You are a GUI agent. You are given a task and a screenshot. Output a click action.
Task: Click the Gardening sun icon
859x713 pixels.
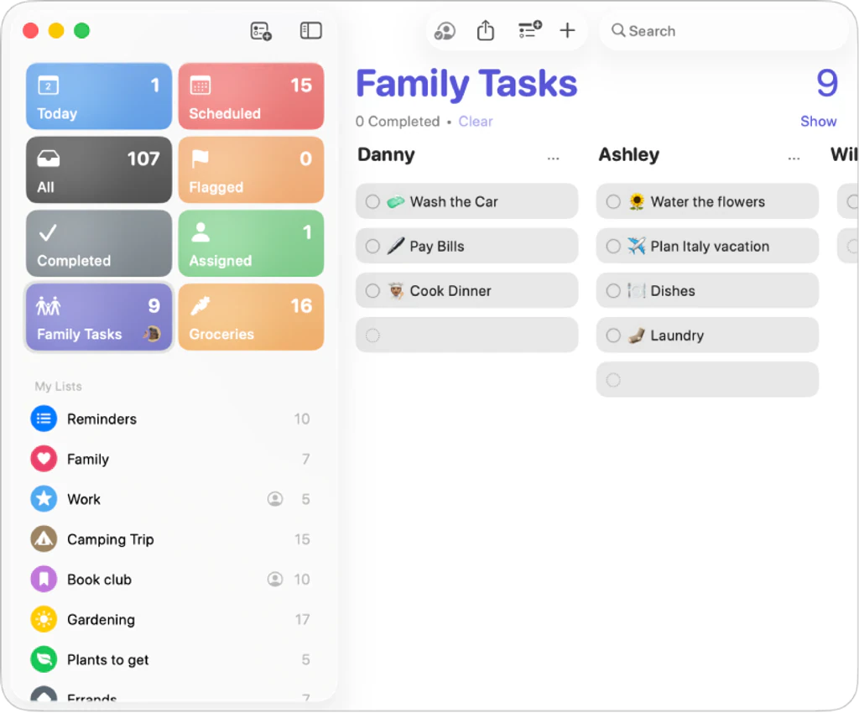point(44,619)
